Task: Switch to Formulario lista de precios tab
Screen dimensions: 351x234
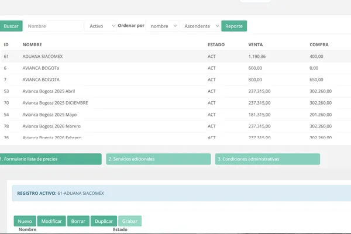Action: pyautogui.click(x=50, y=159)
